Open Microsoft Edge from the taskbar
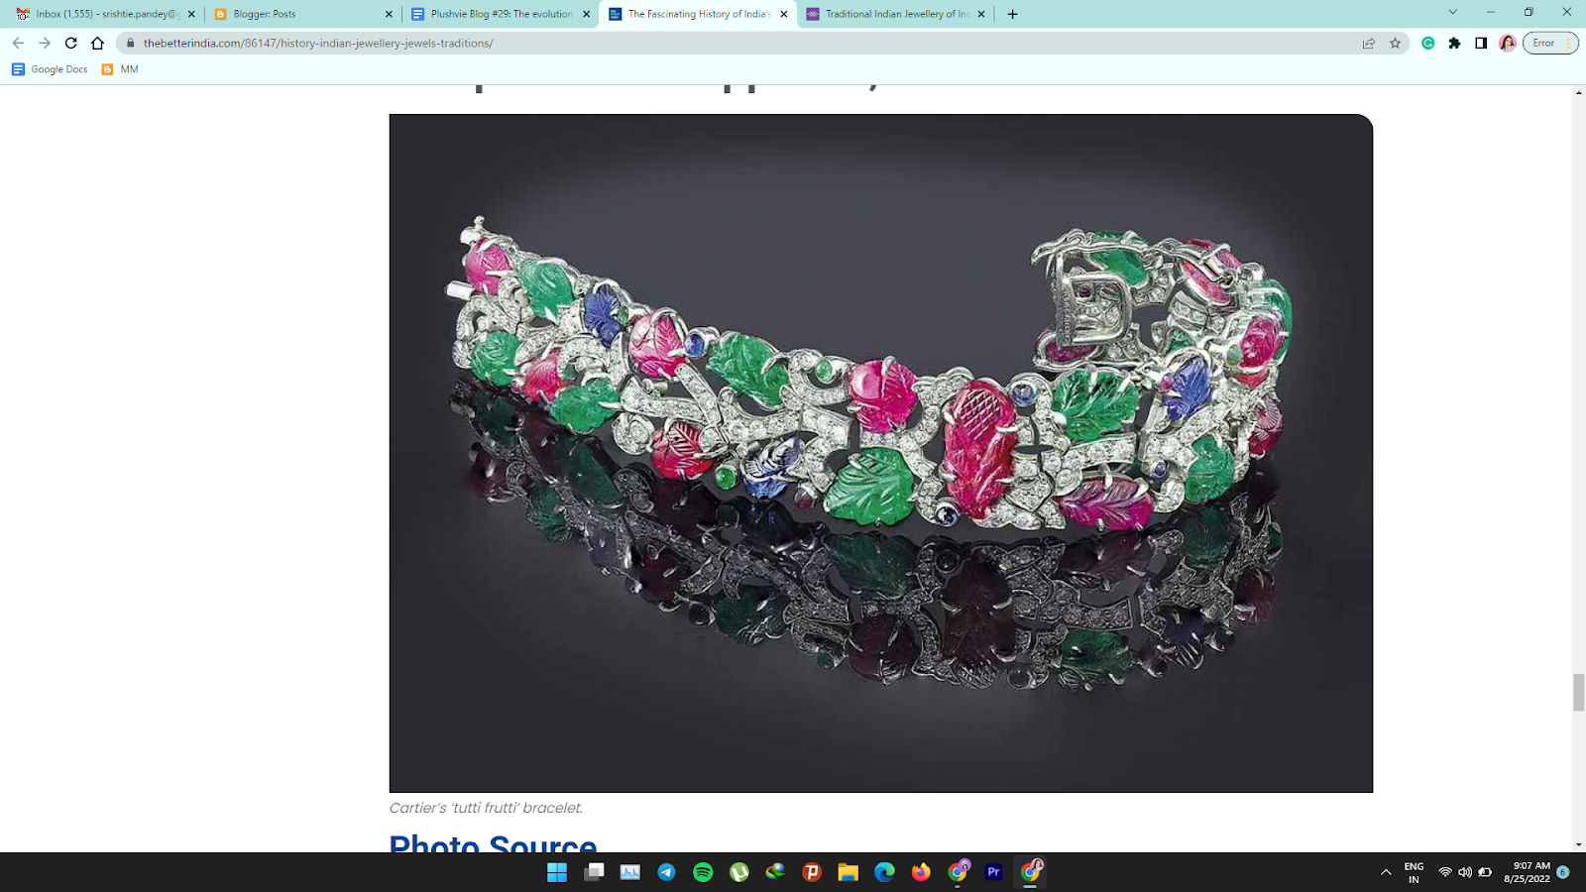The width and height of the screenshot is (1586, 892). click(884, 872)
